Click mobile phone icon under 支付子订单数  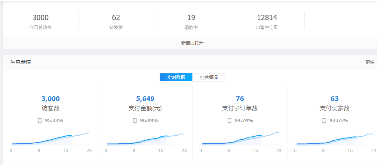pyautogui.click(x=230, y=121)
